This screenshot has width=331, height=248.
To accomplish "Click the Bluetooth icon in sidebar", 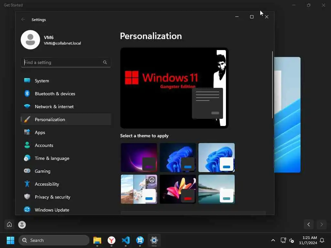I will coord(27,93).
